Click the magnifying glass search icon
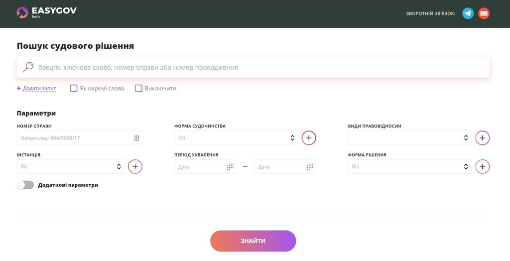This screenshot has height=261, width=510. (28, 67)
